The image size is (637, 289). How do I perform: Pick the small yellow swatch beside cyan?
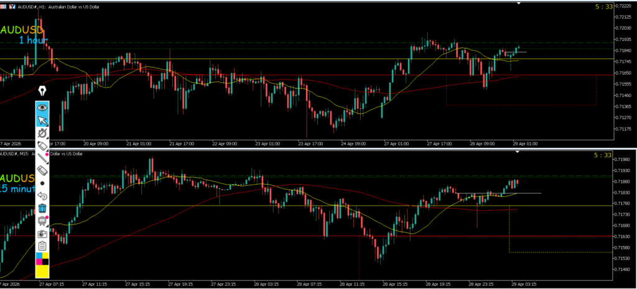pos(45,255)
